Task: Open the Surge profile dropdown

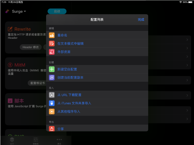Action: 19,11
